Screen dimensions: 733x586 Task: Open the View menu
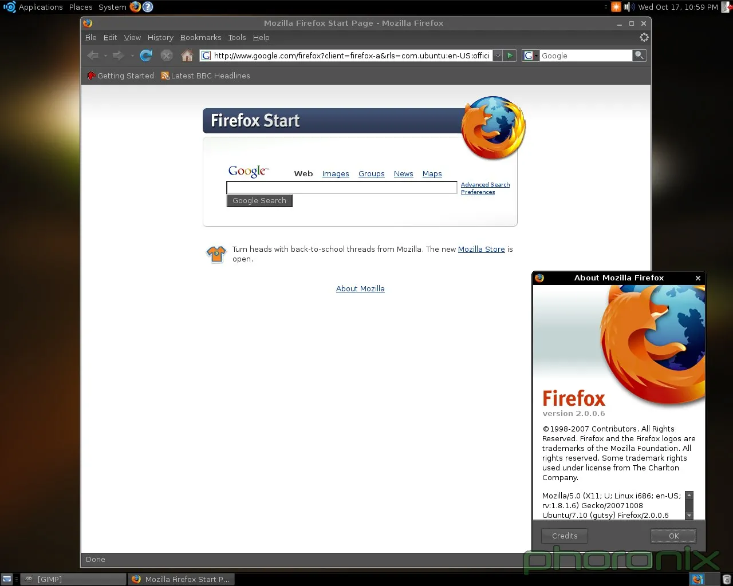(132, 37)
